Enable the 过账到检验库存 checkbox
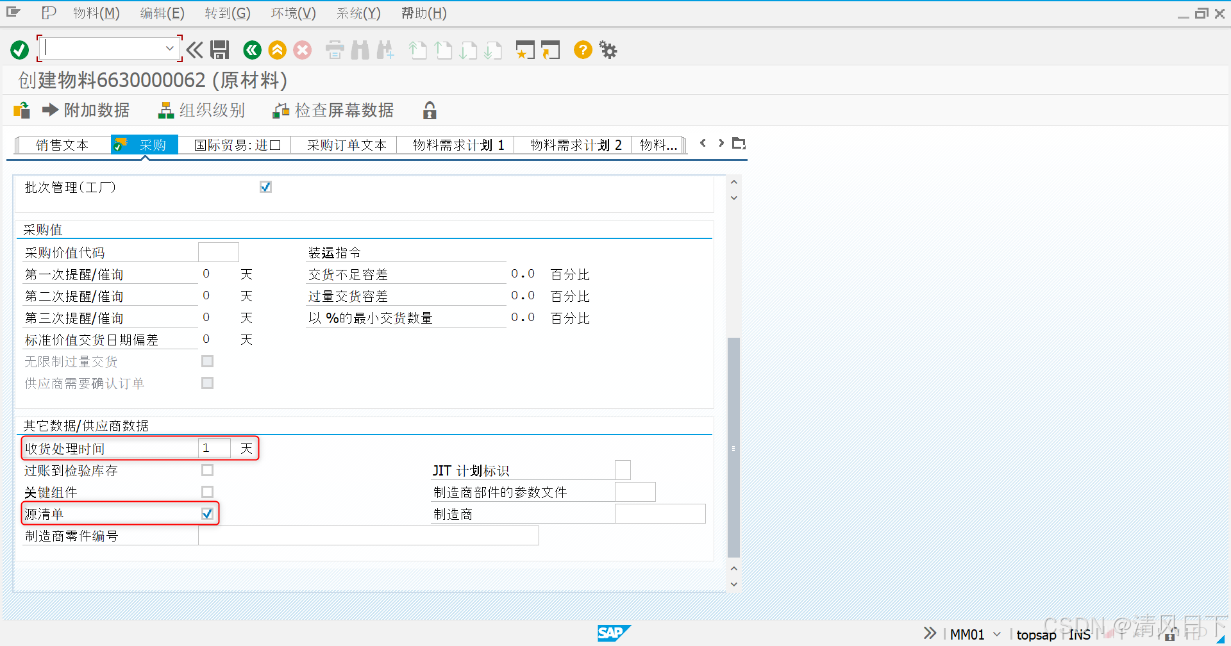1231x646 pixels. coord(207,470)
